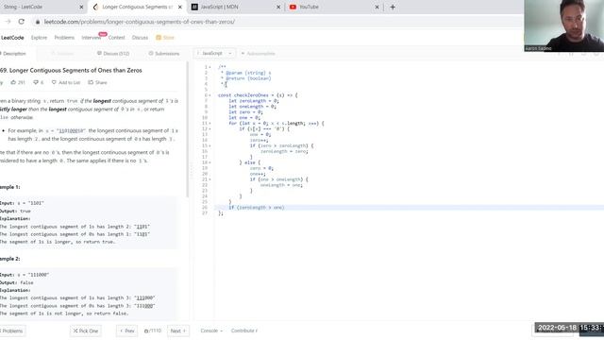Screen dimensions: 604x340
Task: Click the Example 2 input code block
Action: (90, 294)
